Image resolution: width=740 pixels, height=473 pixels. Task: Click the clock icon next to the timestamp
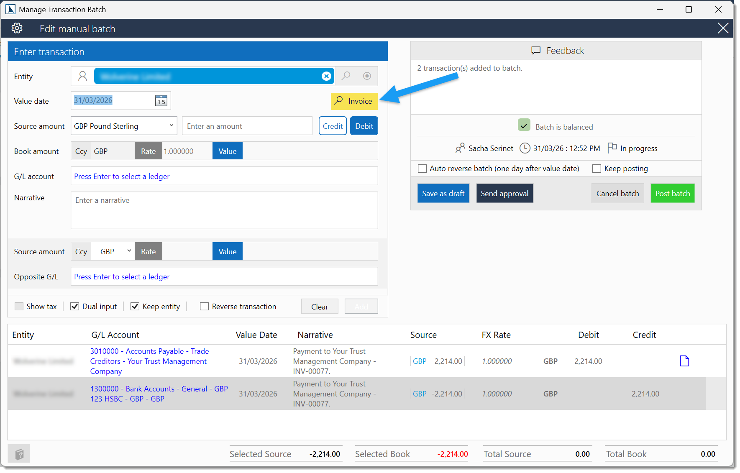pyautogui.click(x=525, y=148)
